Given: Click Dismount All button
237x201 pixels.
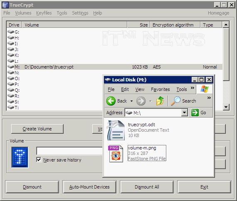Looking at the screenshot, I should 147,187.
